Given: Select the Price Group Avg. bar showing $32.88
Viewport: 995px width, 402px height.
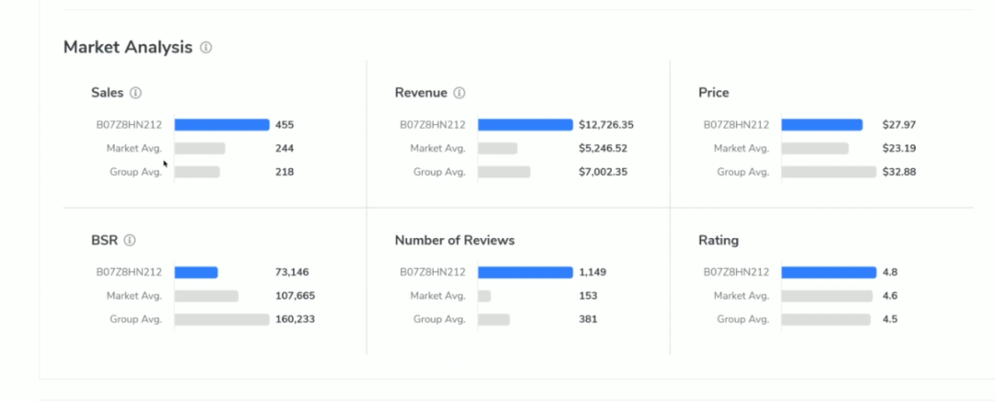Looking at the screenshot, I should pyautogui.click(x=828, y=172).
